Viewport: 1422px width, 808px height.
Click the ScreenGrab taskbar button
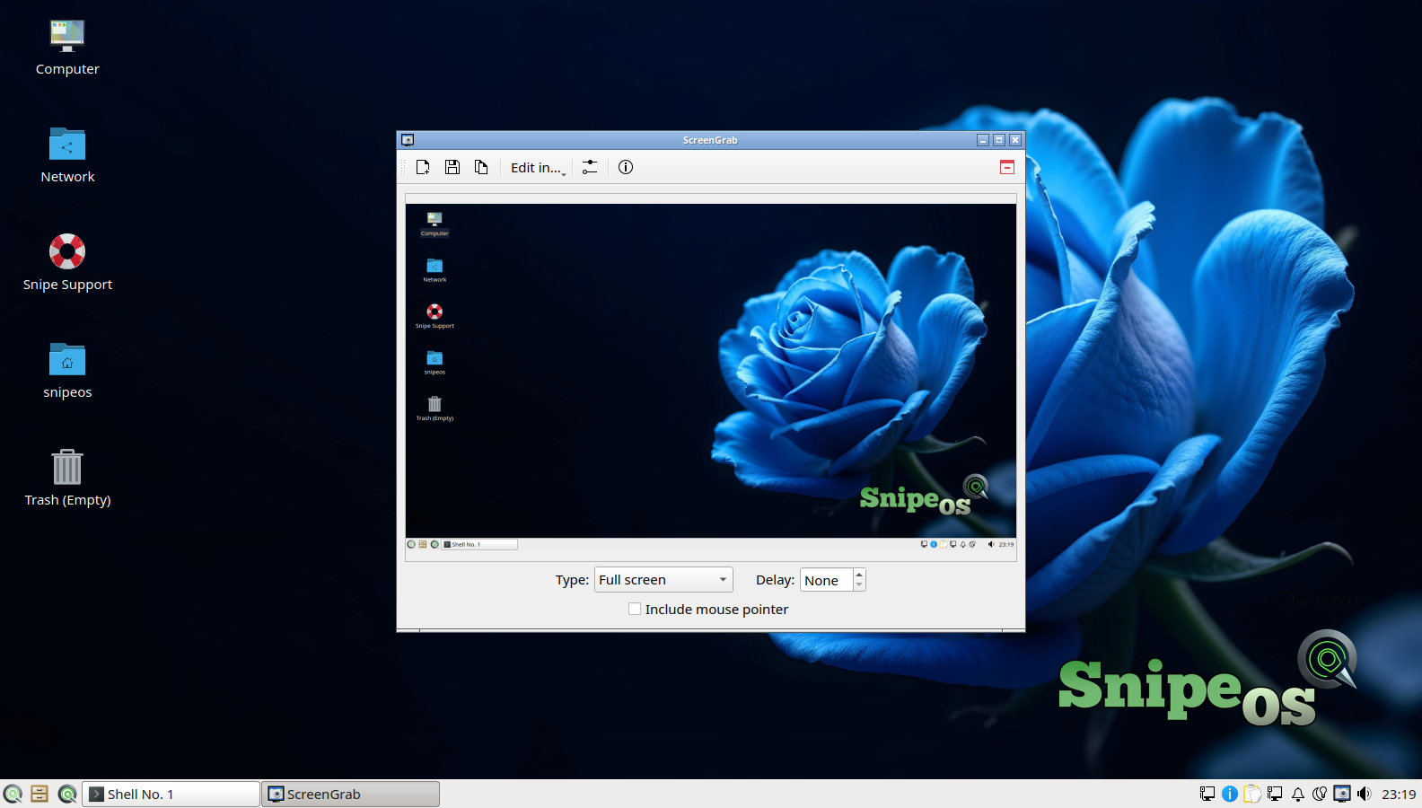click(350, 794)
